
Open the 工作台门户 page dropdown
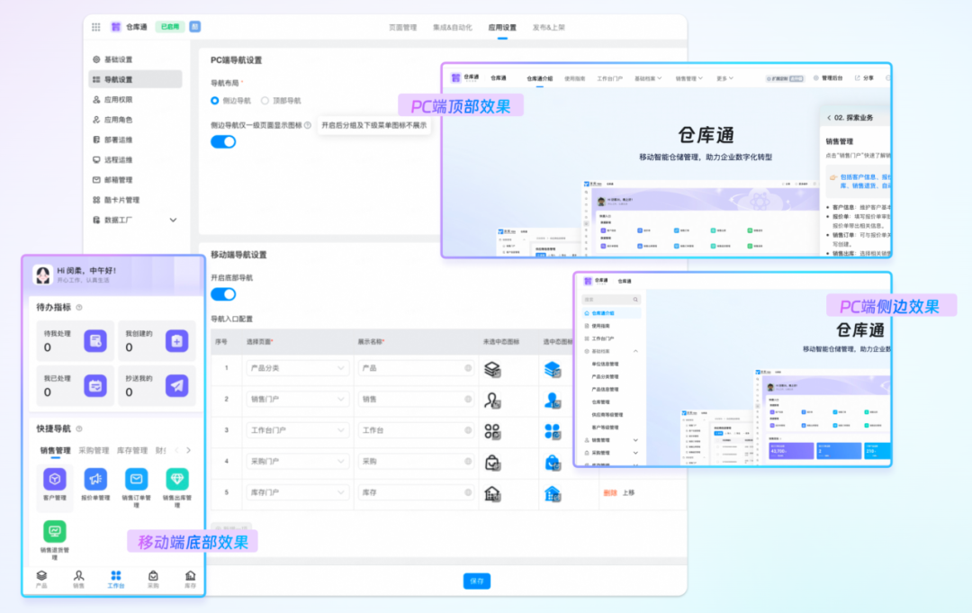tap(297, 430)
